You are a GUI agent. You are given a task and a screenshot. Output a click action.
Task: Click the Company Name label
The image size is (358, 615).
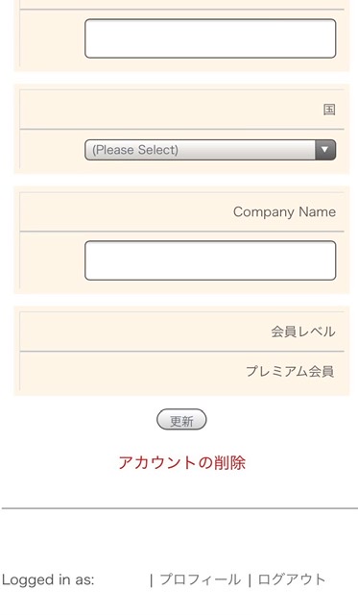[x=285, y=212]
